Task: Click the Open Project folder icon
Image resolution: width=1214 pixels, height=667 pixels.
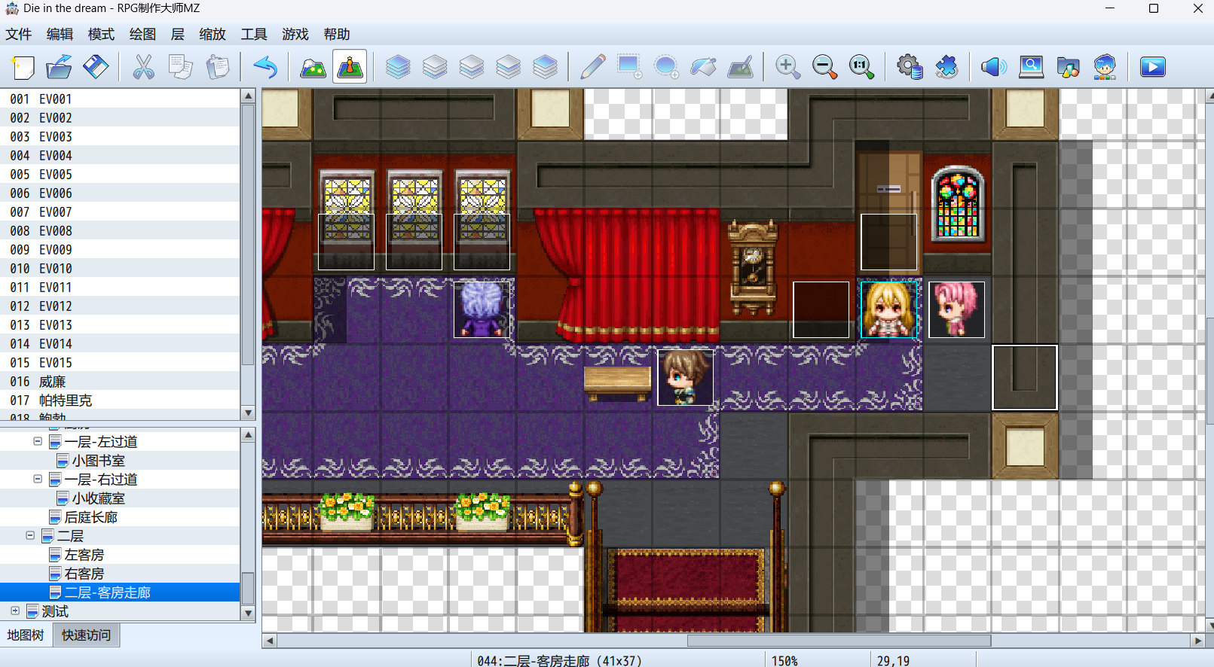Action: (x=59, y=67)
